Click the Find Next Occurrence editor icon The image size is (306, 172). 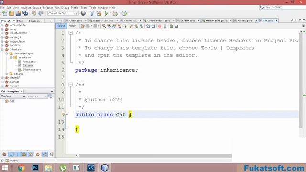pyautogui.click(x=114, y=26)
